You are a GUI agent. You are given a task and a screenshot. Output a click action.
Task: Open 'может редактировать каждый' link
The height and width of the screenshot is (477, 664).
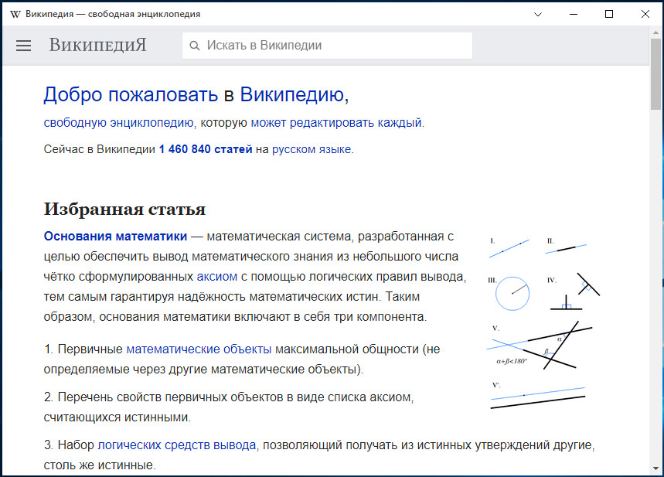[x=336, y=123]
